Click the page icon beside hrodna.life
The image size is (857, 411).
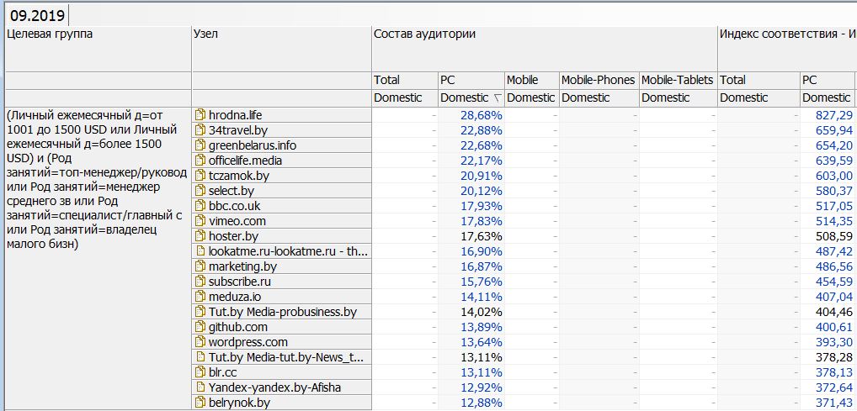[x=200, y=115]
